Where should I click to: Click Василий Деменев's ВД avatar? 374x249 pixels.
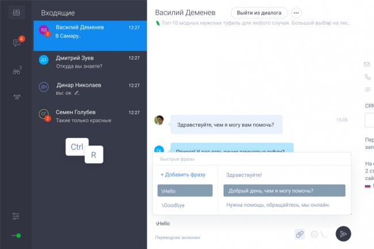44,30
